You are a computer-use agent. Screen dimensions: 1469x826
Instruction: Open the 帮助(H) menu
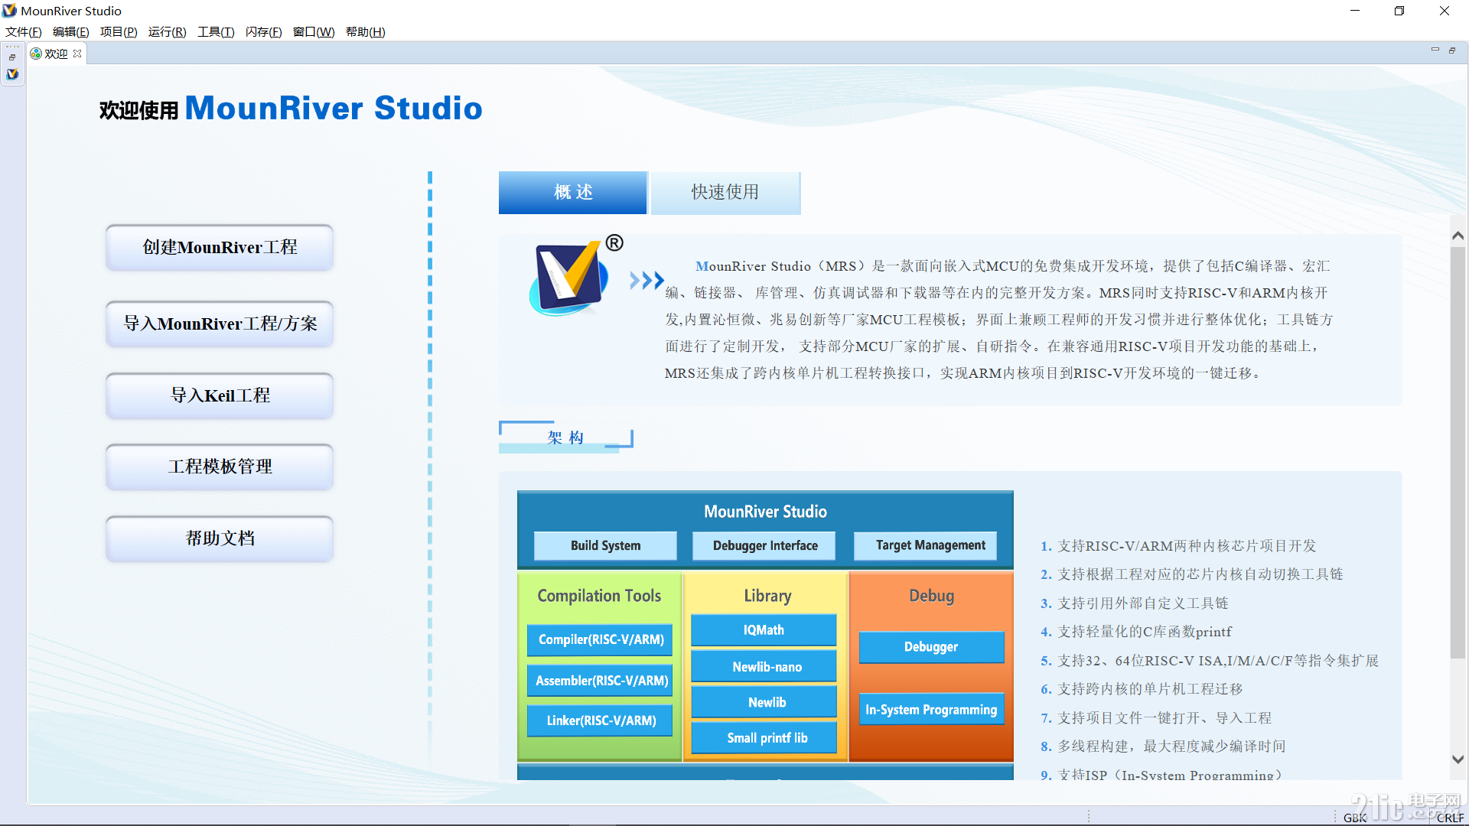tap(365, 31)
